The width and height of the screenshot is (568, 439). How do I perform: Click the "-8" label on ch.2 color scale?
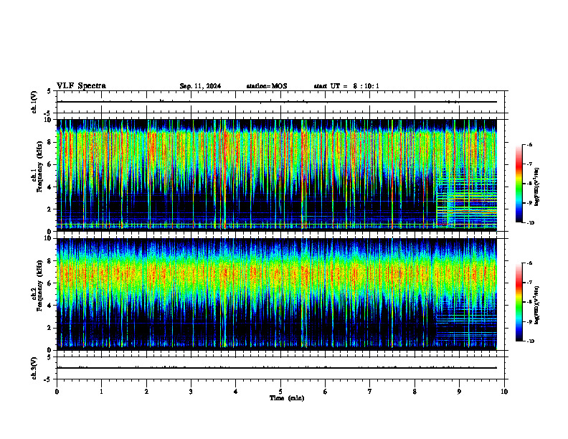coord(529,302)
